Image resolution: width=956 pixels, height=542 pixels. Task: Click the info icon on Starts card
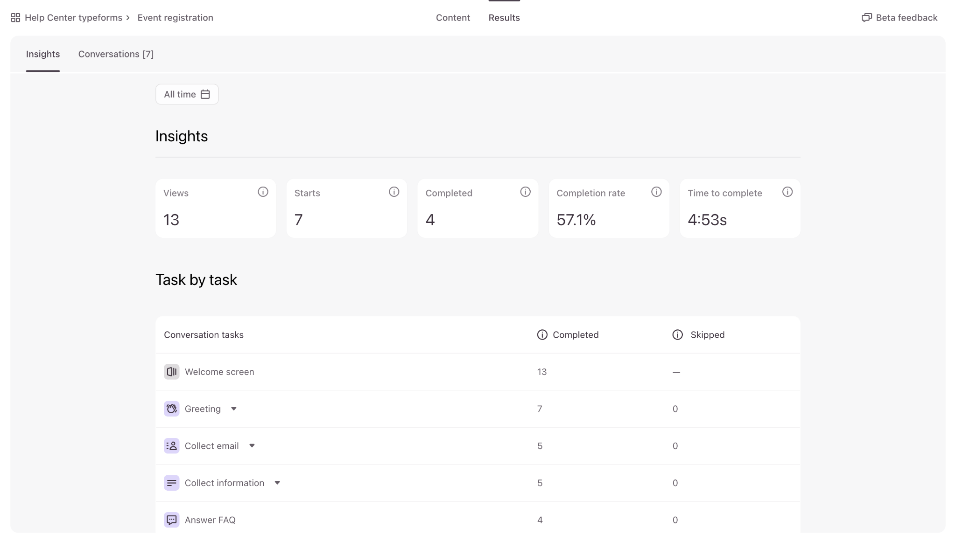tap(394, 192)
